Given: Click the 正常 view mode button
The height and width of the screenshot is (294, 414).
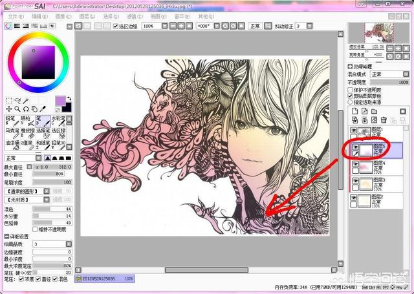Looking at the screenshot, I should 255,26.
